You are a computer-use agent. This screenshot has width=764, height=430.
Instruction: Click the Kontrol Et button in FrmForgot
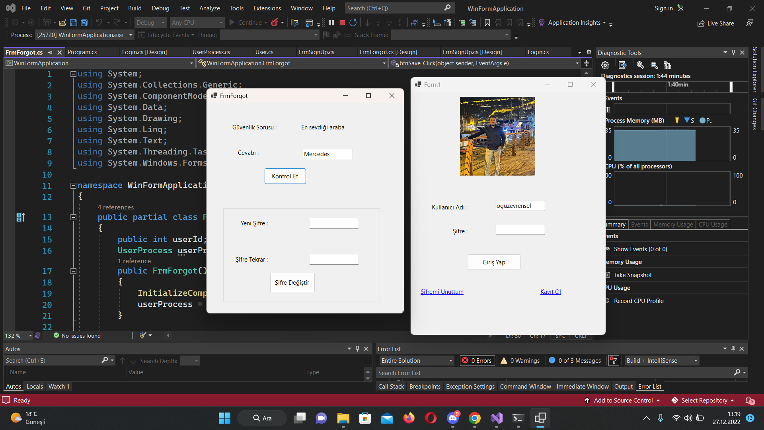click(285, 176)
